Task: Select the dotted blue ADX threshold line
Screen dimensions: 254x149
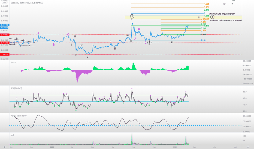Action: [126, 125]
